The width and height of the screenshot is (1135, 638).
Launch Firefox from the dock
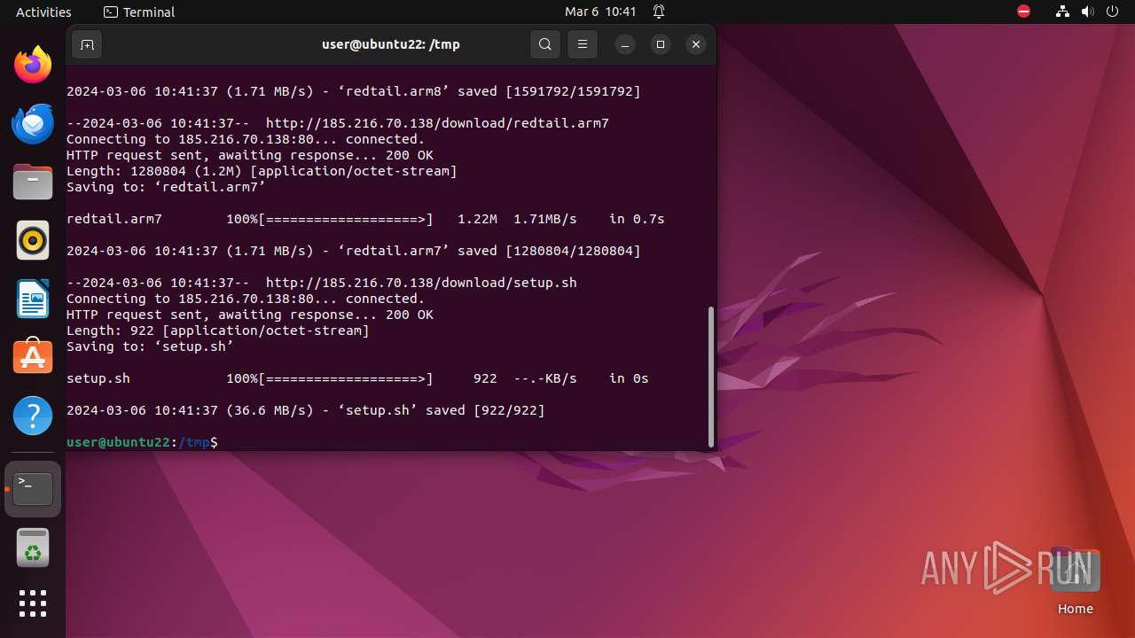coord(33,65)
